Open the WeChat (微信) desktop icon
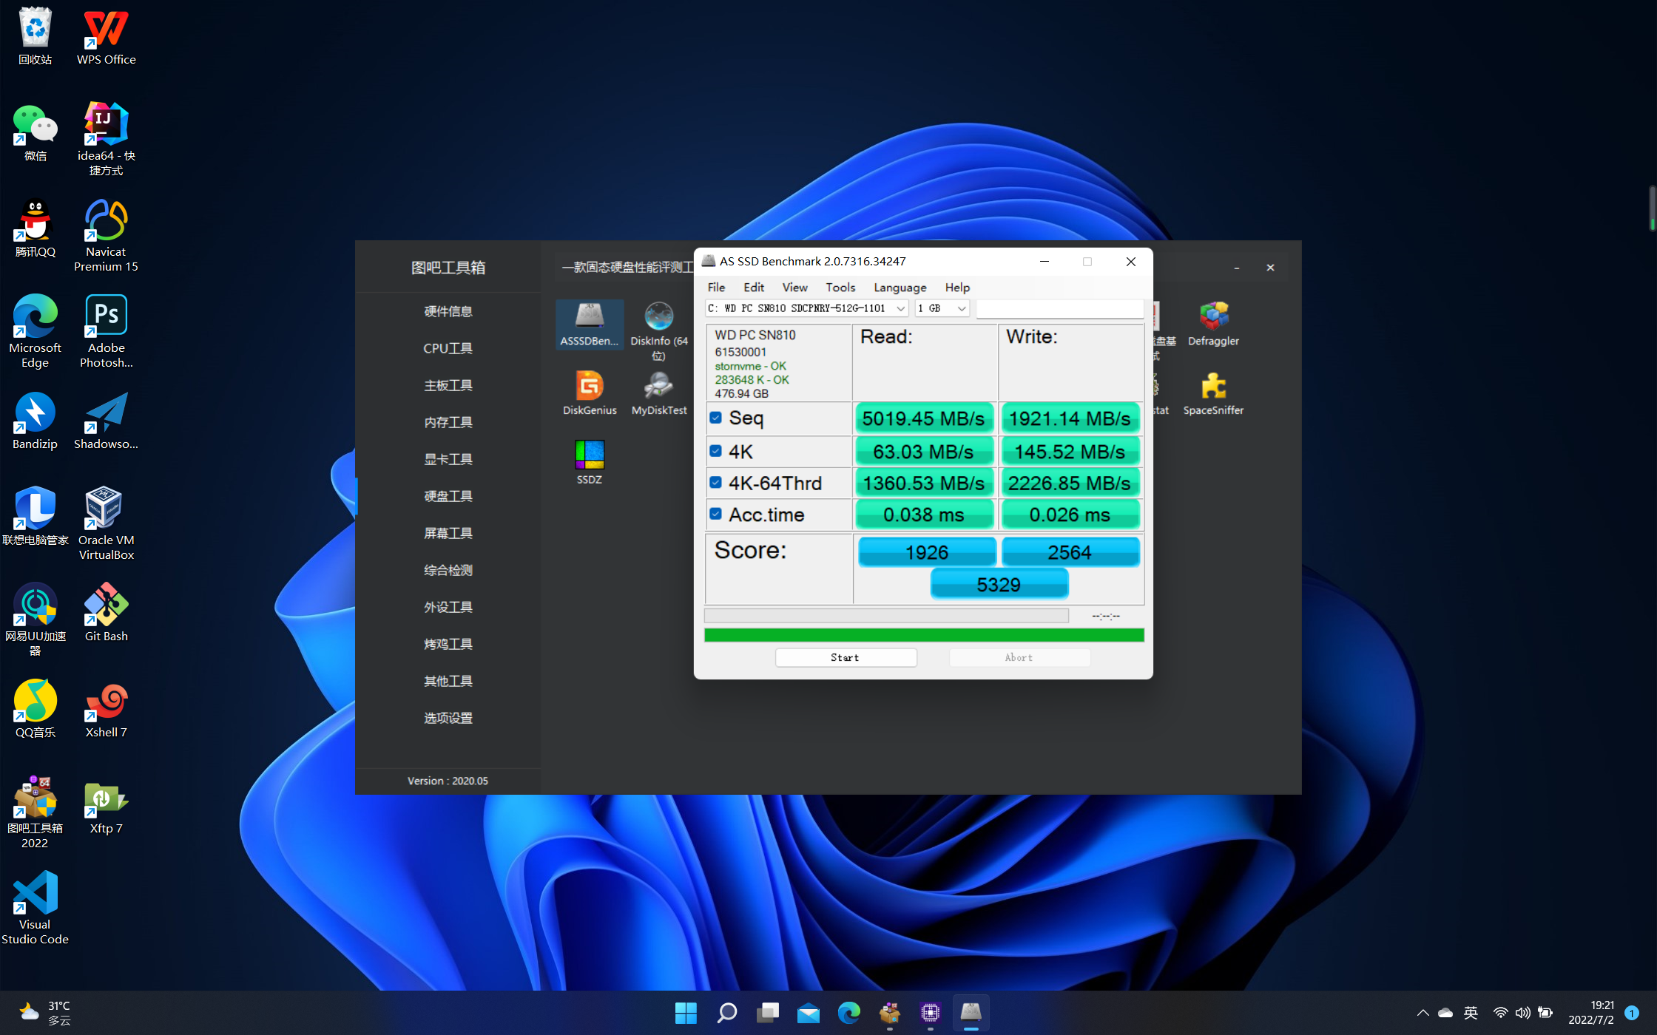The width and height of the screenshot is (1657, 1035). point(35,132)
